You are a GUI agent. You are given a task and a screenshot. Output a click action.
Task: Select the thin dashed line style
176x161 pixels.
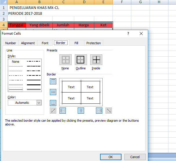16,85
